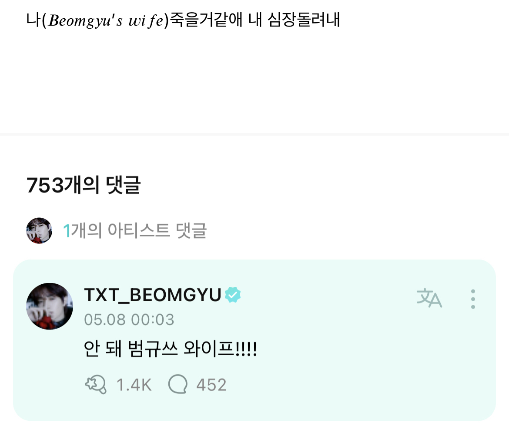Tap the cheer icon on Beomgyu's comment
Viewport: 509px width, 426px height.
tap(95, 384)
